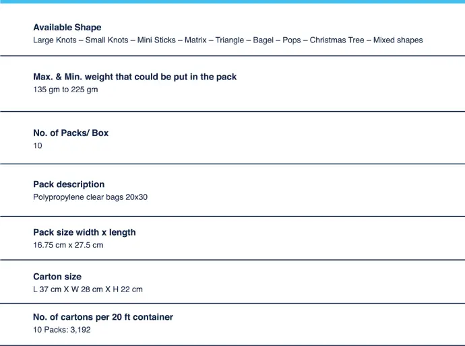Click the "Small Knots" shape text
Screen dimensions: 465x346
point(106,40)
